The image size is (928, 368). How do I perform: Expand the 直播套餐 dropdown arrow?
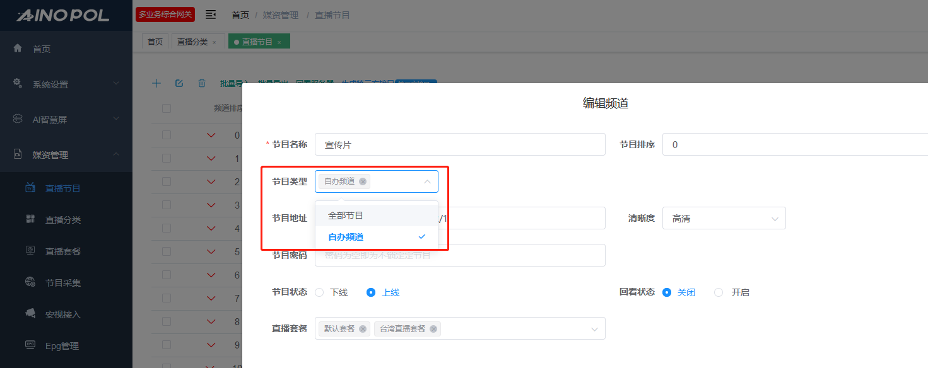[x=594, y=329]
